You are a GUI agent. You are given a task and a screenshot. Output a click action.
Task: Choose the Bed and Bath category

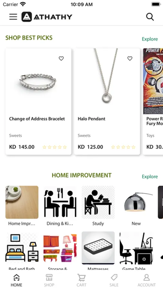coord(22,248)
